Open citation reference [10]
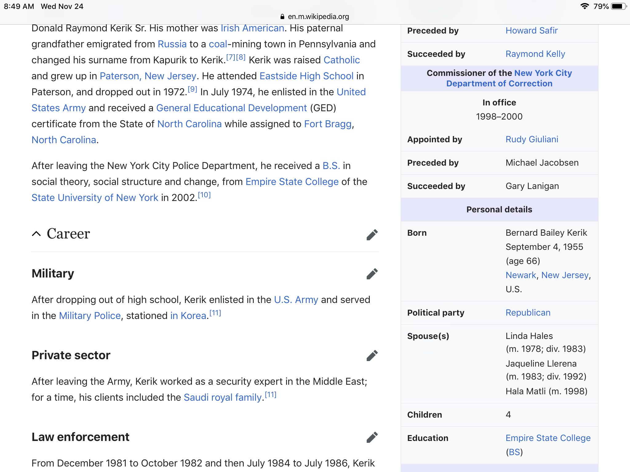The image size is (630, 472). click(x=204, y=195)
